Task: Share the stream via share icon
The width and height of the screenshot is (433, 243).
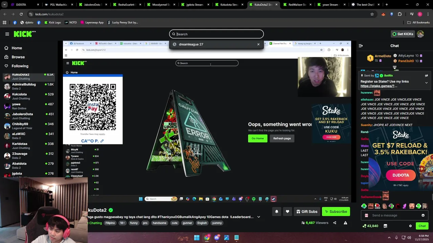Action: pos(335,223)
